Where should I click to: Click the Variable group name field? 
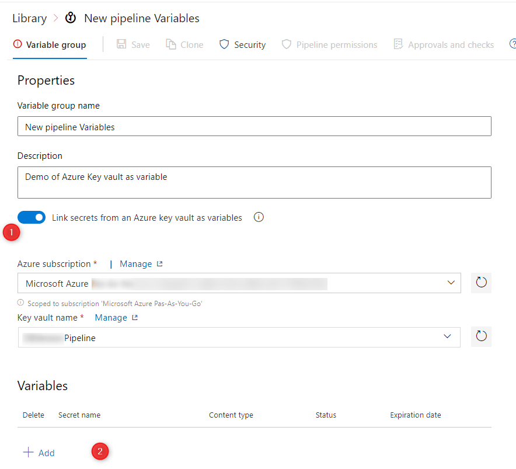(254, 126)
